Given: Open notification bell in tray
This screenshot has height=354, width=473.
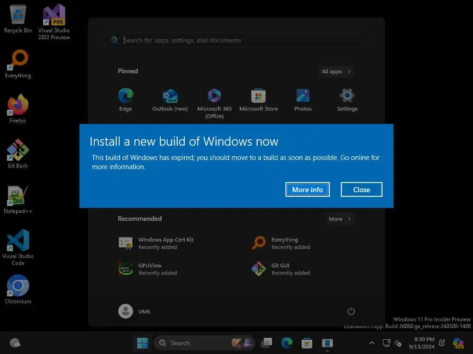Looking at the screenshot, I should coord(442,343).
